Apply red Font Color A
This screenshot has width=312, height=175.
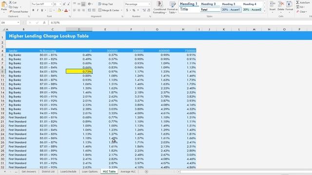(66, 10)
